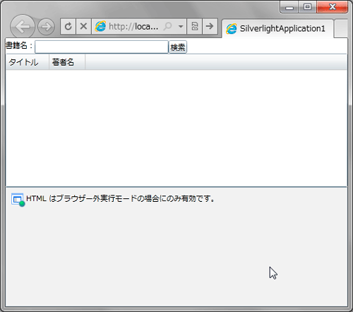Click the search magnifier in address bar
The height and width of the screenshot is (312, 353).
167,26
